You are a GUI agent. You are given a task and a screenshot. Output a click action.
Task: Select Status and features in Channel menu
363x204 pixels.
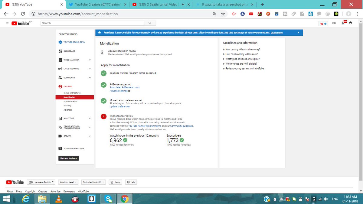(72, 93)
